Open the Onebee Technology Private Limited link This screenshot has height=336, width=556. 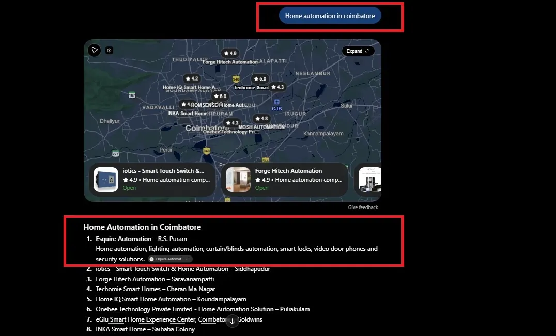(x=184, y=309)
